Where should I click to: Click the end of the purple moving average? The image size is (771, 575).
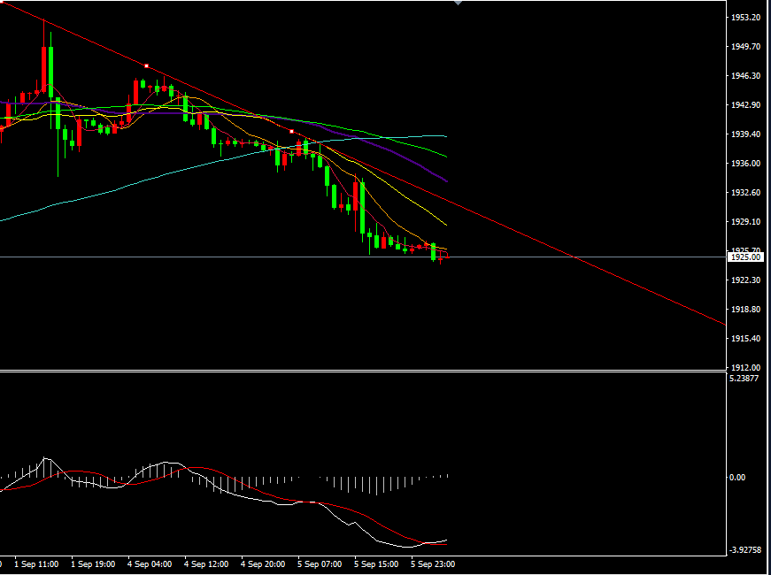445,180
